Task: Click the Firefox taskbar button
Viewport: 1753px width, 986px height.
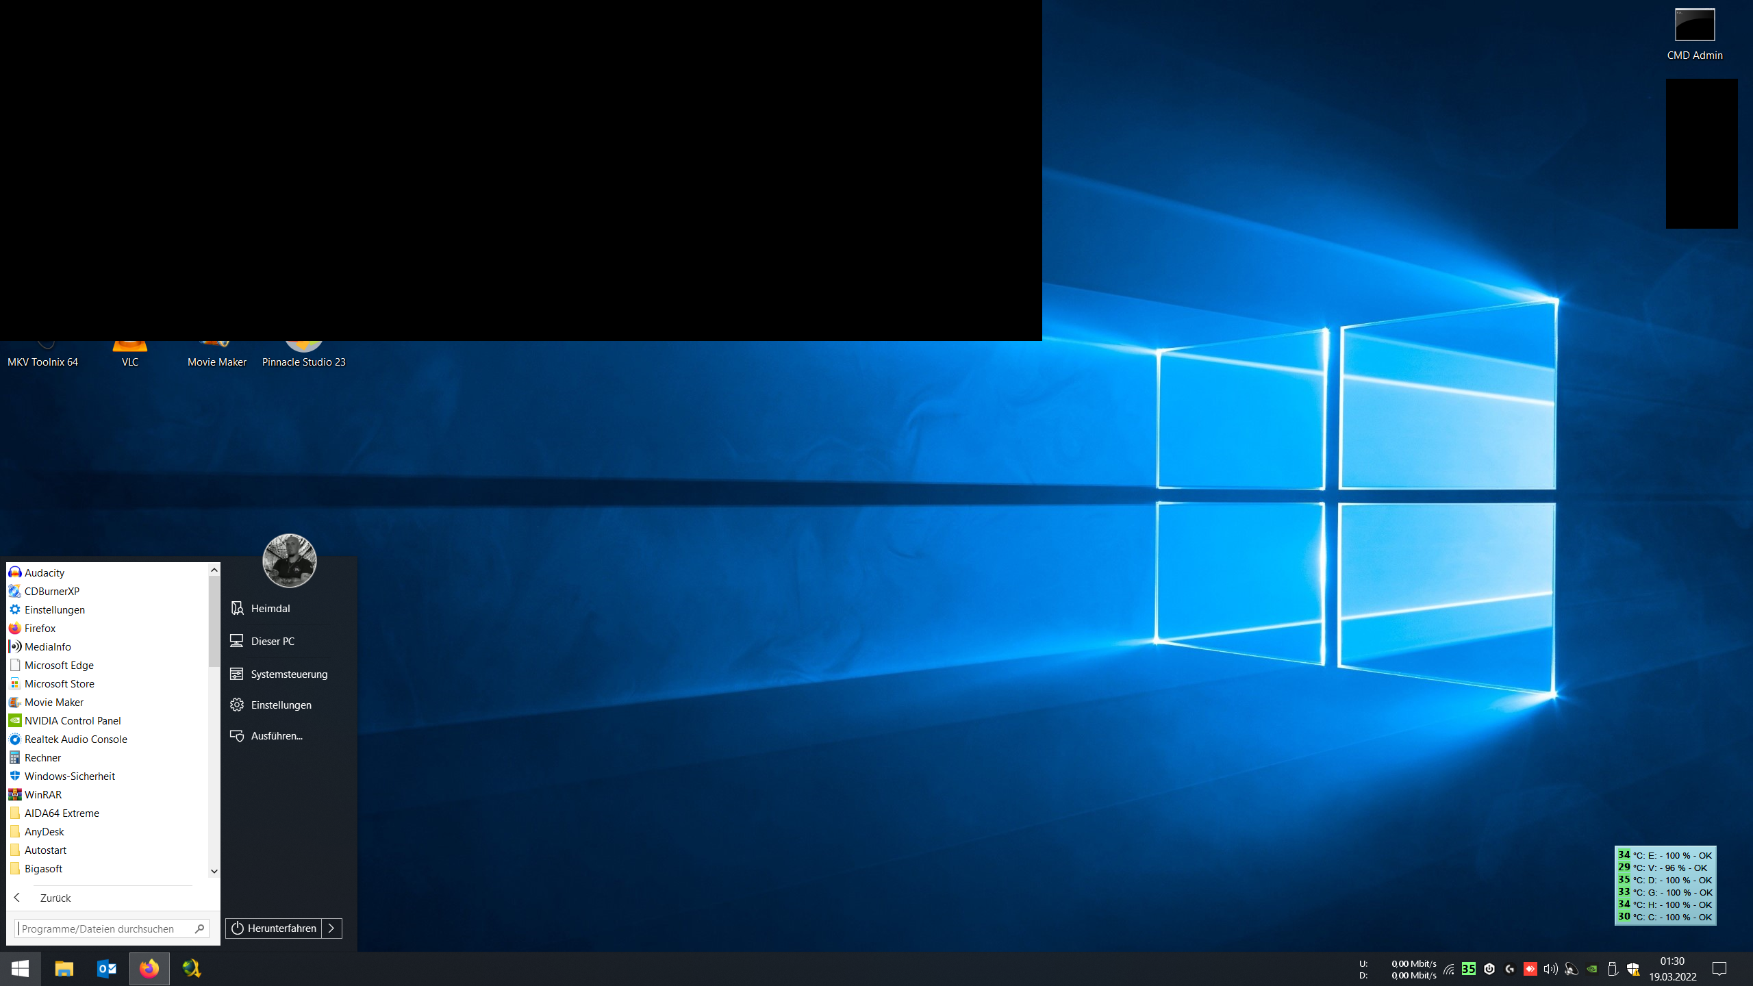Action: 149,968
